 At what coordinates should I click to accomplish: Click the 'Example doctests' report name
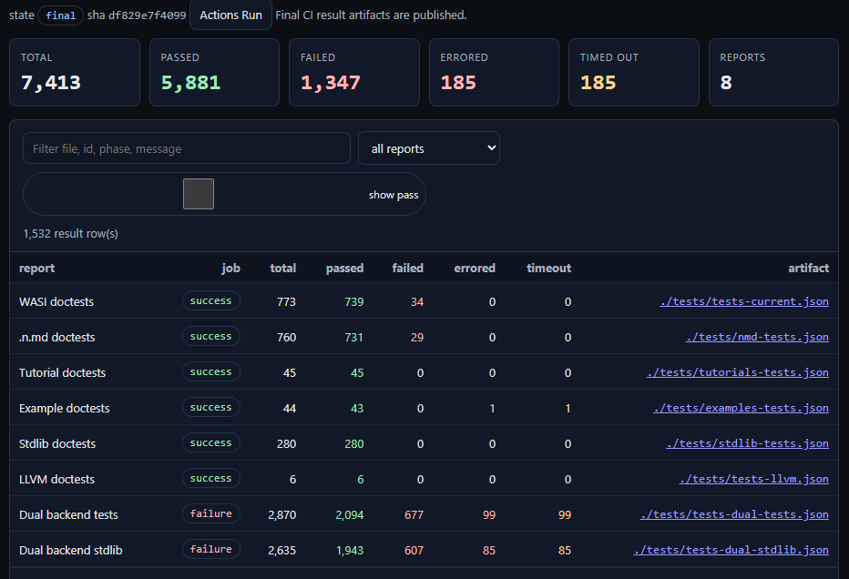[65, 409]
